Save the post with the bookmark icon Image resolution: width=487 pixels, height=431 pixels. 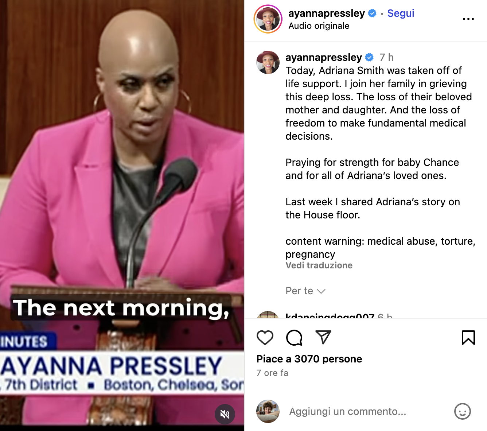[x=468, y=337]
